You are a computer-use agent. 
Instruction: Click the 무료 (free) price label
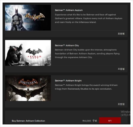95,121
